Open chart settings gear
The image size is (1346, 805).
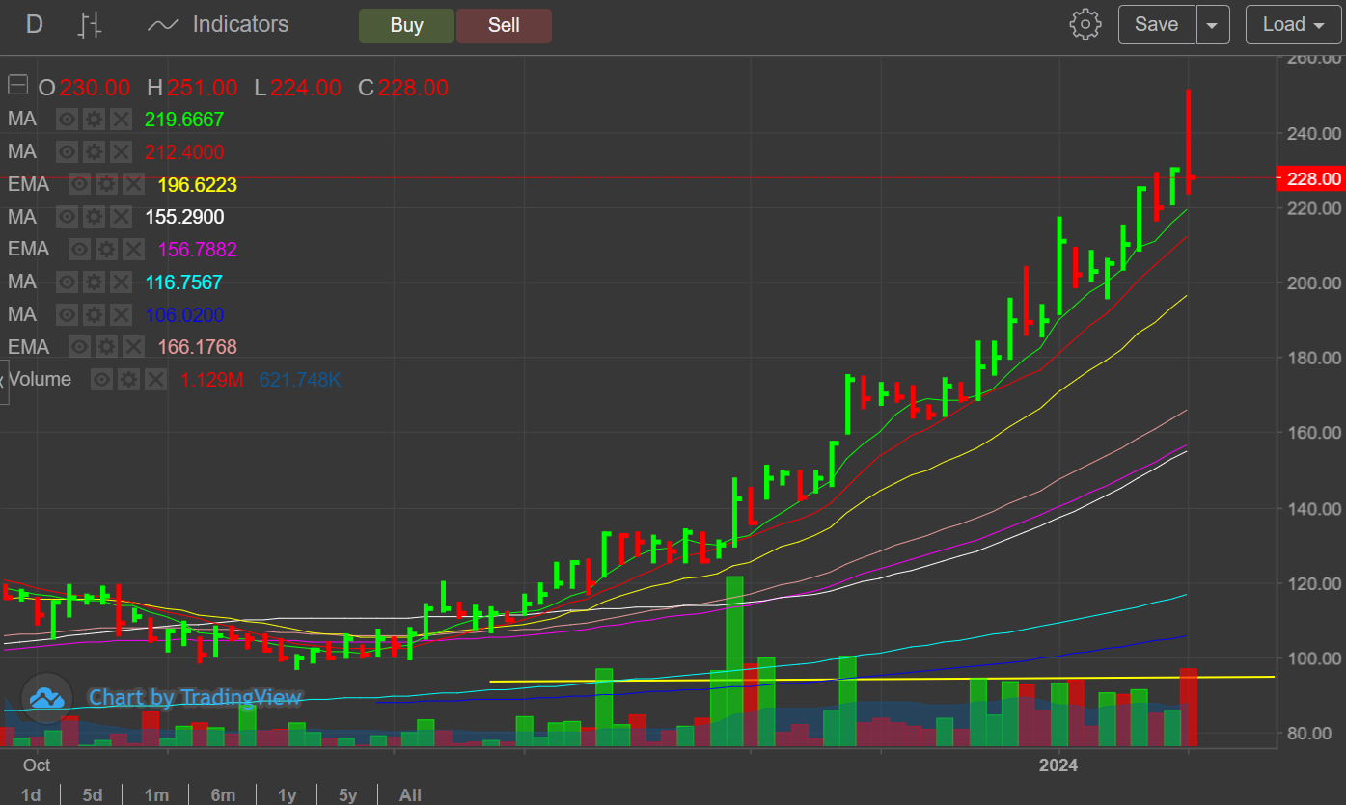[x=1085, y=24]
